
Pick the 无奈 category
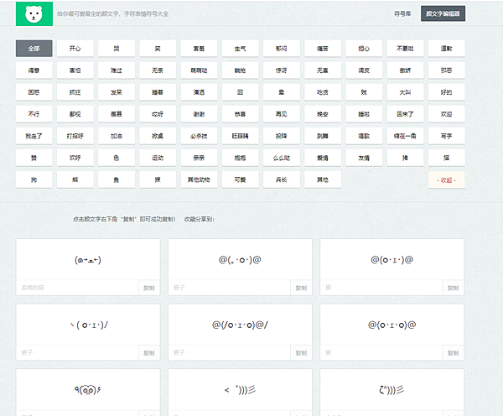(158, 70)
